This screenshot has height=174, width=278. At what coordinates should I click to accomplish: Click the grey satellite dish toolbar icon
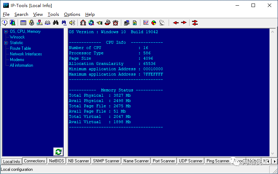tap(162, 23)
